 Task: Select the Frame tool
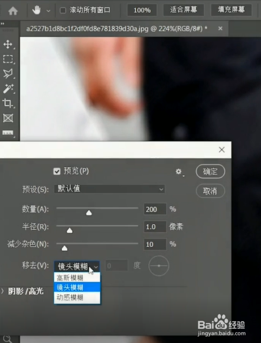pos(8,118)
